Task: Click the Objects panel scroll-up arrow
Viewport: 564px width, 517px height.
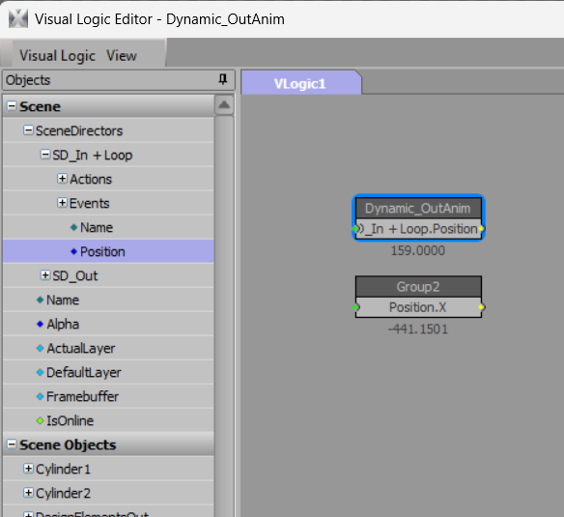Action: (224, 105)
